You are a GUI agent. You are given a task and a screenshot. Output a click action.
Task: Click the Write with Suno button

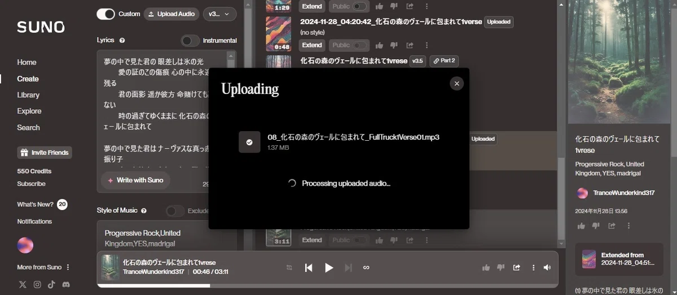click(x=135, y=180)
